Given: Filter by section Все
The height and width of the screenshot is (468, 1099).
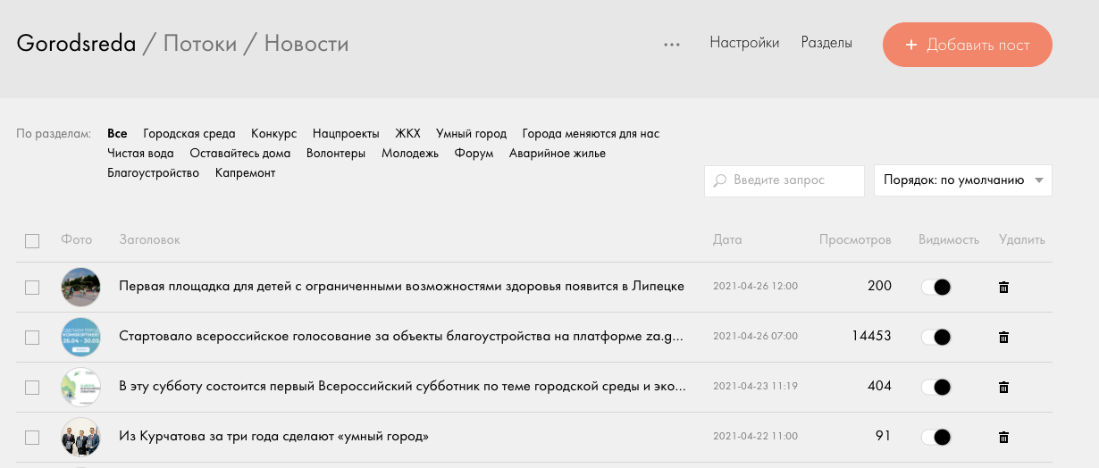Looking at the screenshot, I should (117, 134).
